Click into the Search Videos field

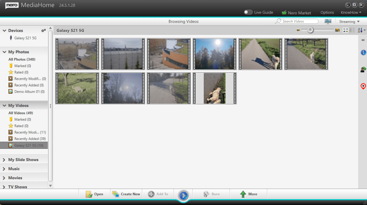(x=299, y=21)
